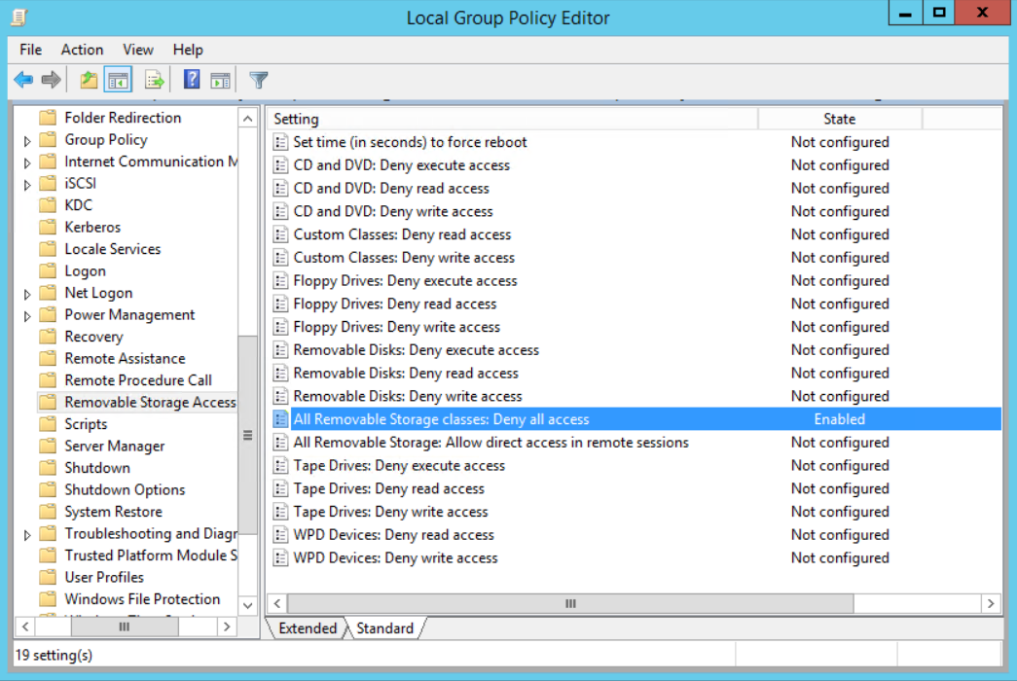This screenshot has width=1017, height=681.
Task: Expand the Power Management folder node
Action: click(x=27, y=315)
